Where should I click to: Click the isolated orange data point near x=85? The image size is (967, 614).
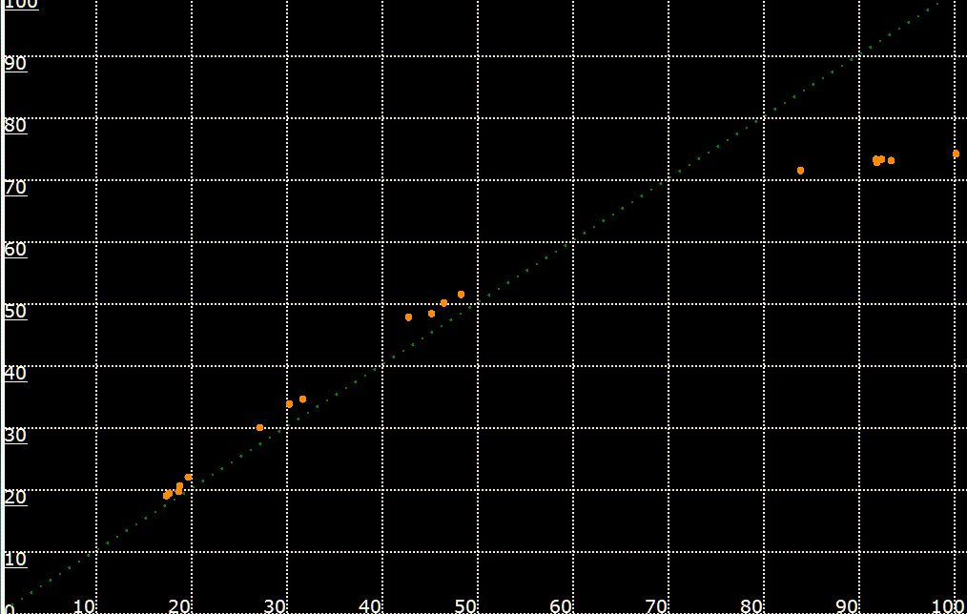coord(800,171)
